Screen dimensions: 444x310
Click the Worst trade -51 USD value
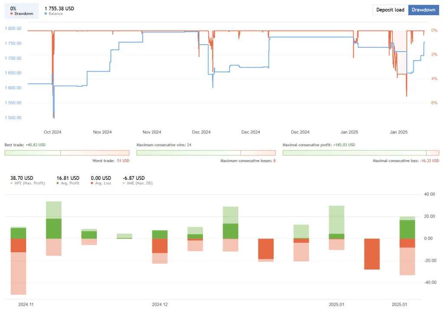click(123, 161)
